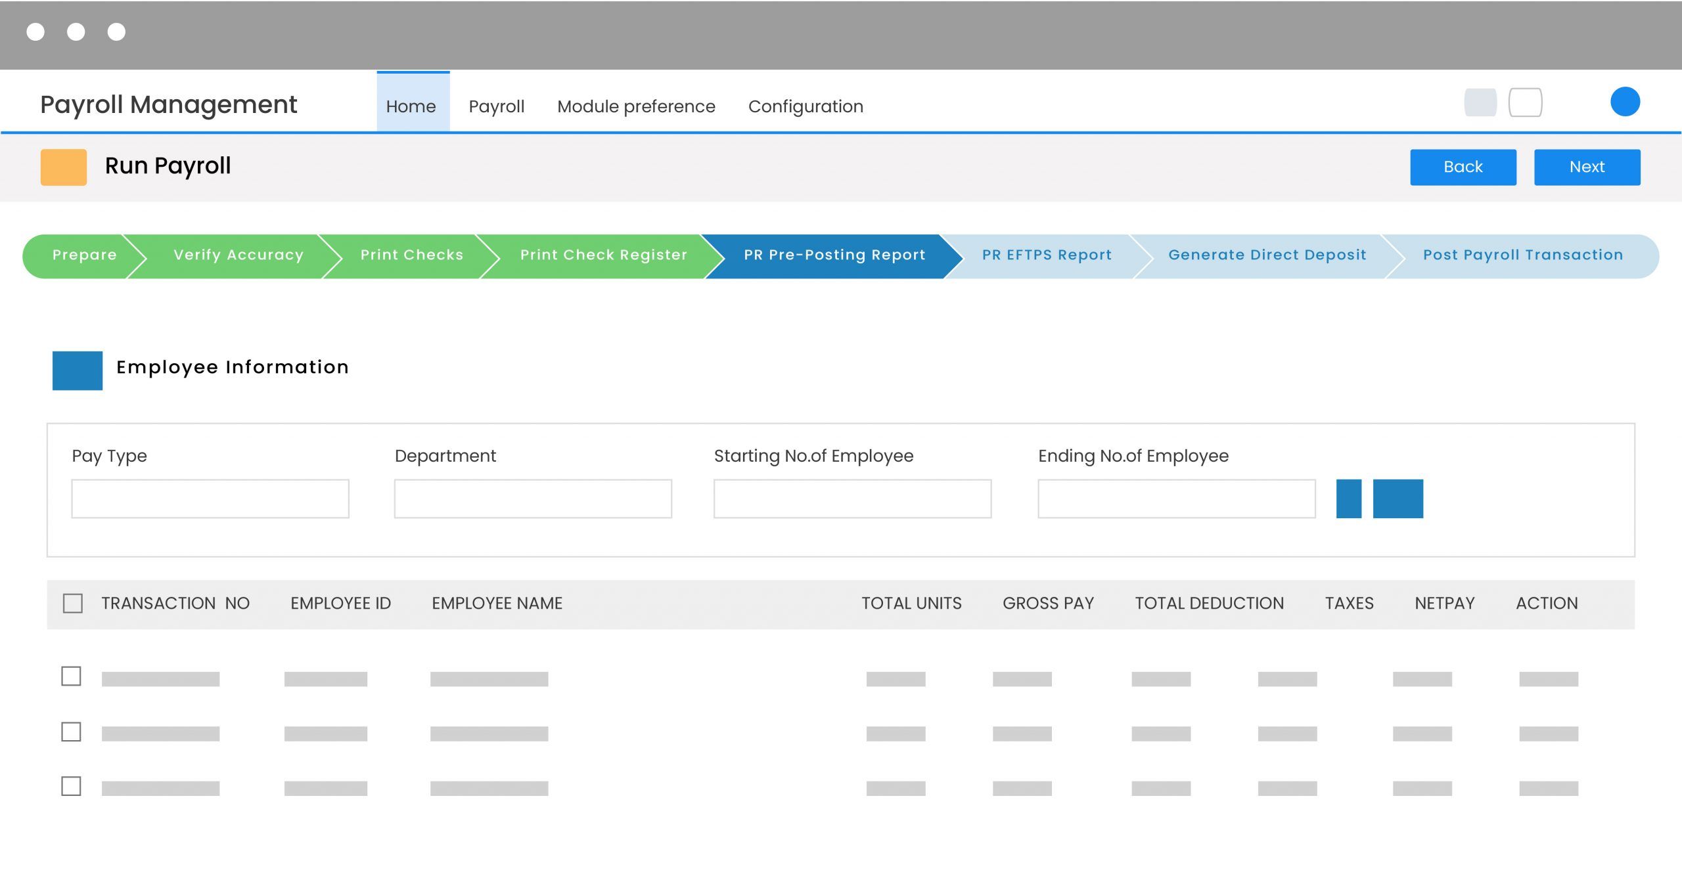Click the Back button
The image size is (1682, 880).
pyautogui.click(x=1463, y=167)
